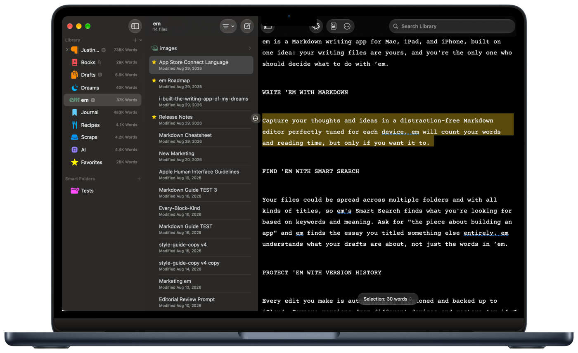Open i-built-the-writing-app-of-my-dreams file
The width and height of the screenshot is (578, 353).
[x=201, y=101]
